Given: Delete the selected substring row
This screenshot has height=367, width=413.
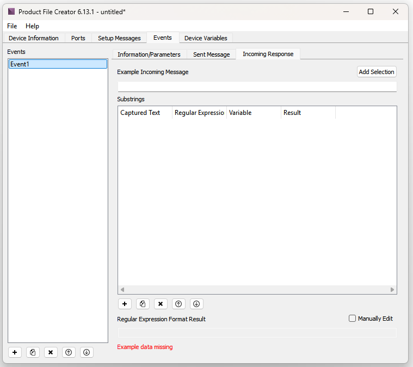Looking at the screenshot, I should 161,304.
